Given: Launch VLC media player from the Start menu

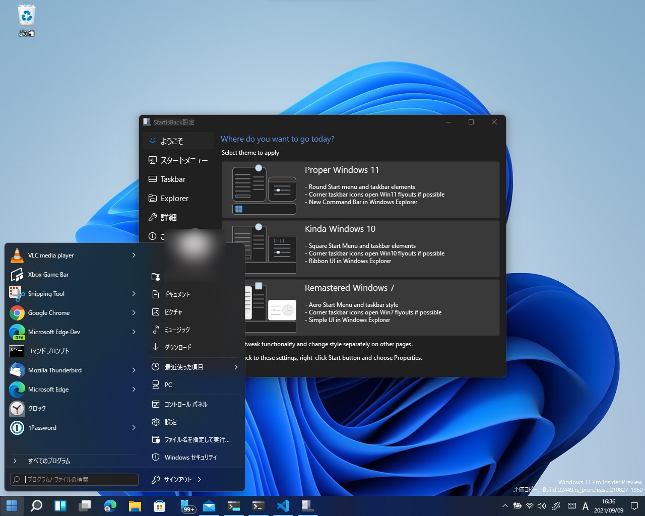Looking at the screenshot, I should [73, 255].
